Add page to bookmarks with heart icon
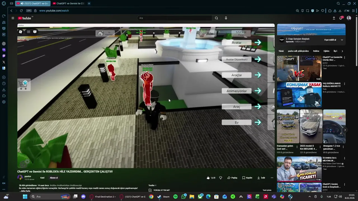The height and width of the screenshot is (201, 358). [x=322, y=11]
